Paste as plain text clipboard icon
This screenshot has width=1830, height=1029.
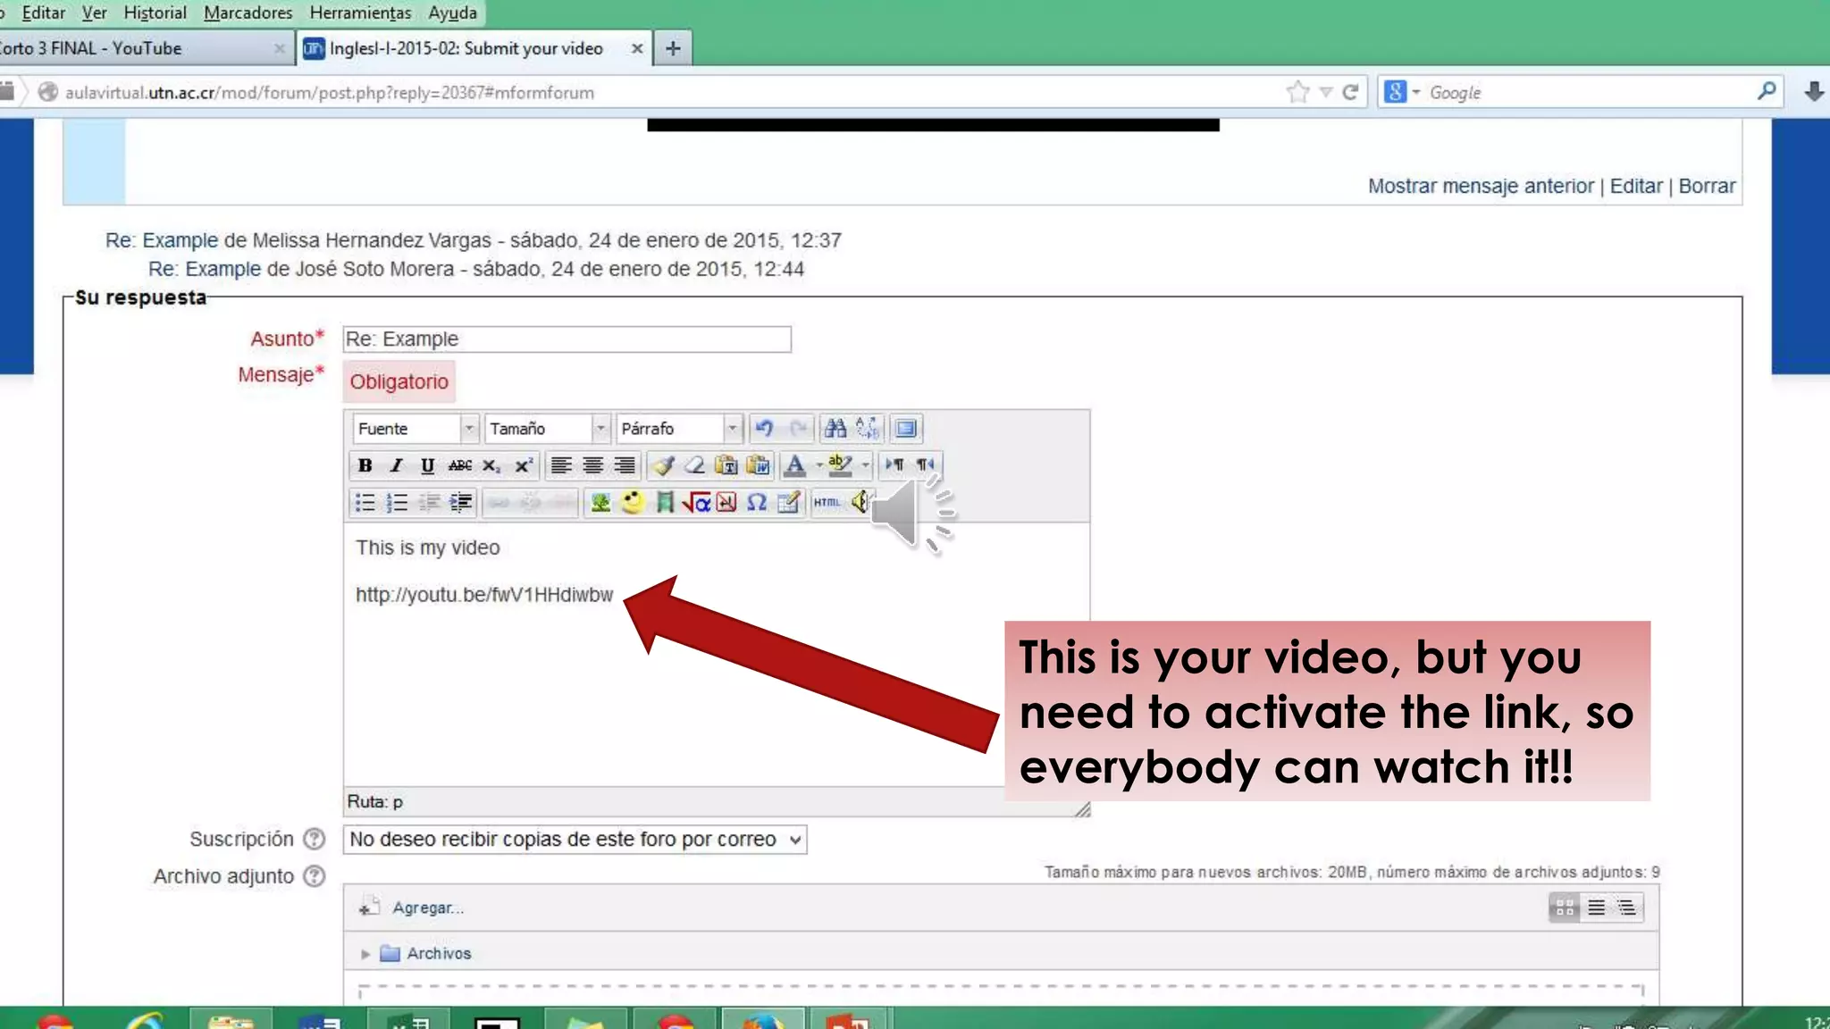726,465
